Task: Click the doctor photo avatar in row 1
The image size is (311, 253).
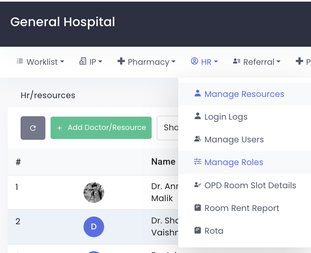Action: [94, 193]
